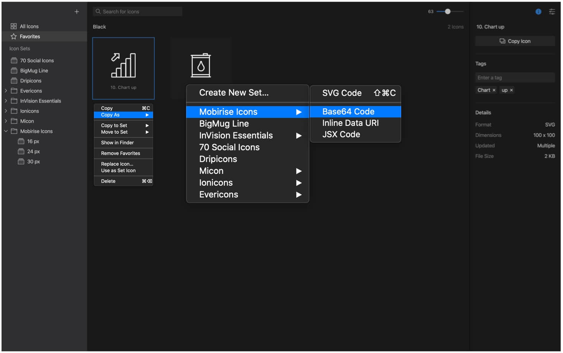Focus the Enter a tag field
The image size is (563, 353).
coord(515,78)
